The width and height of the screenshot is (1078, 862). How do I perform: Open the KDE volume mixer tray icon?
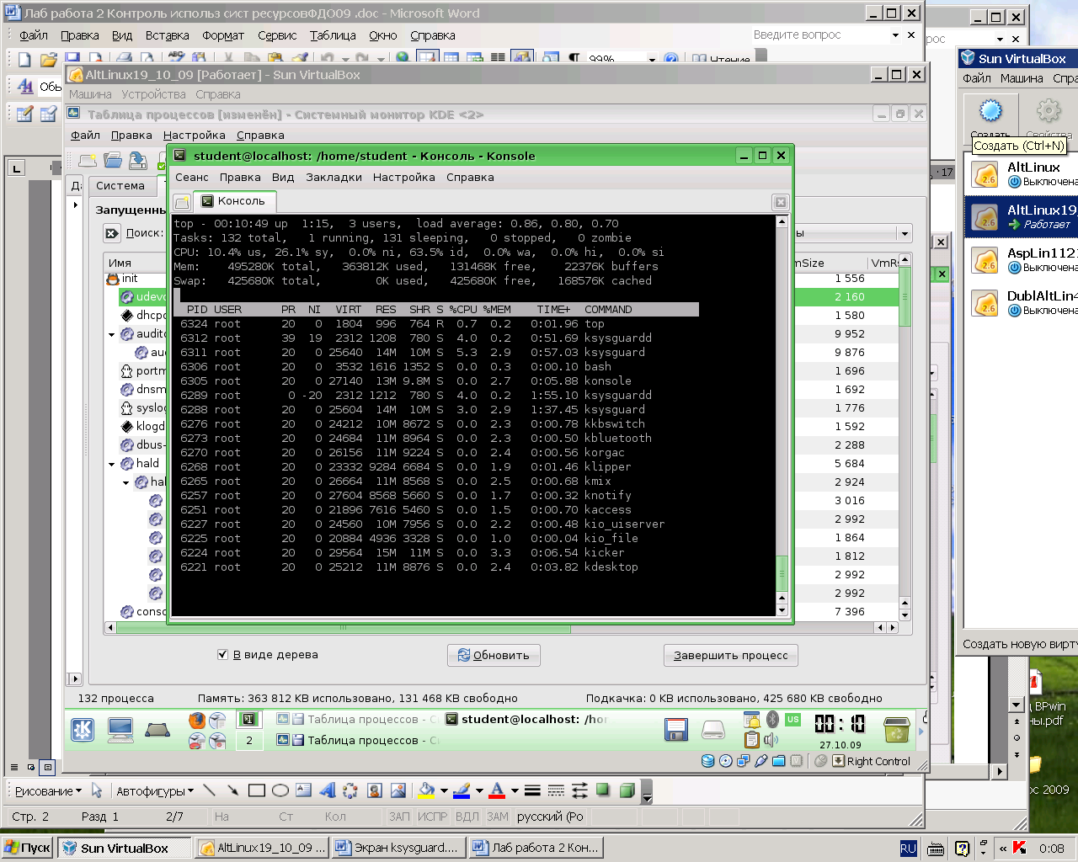[x=771, y=740]
